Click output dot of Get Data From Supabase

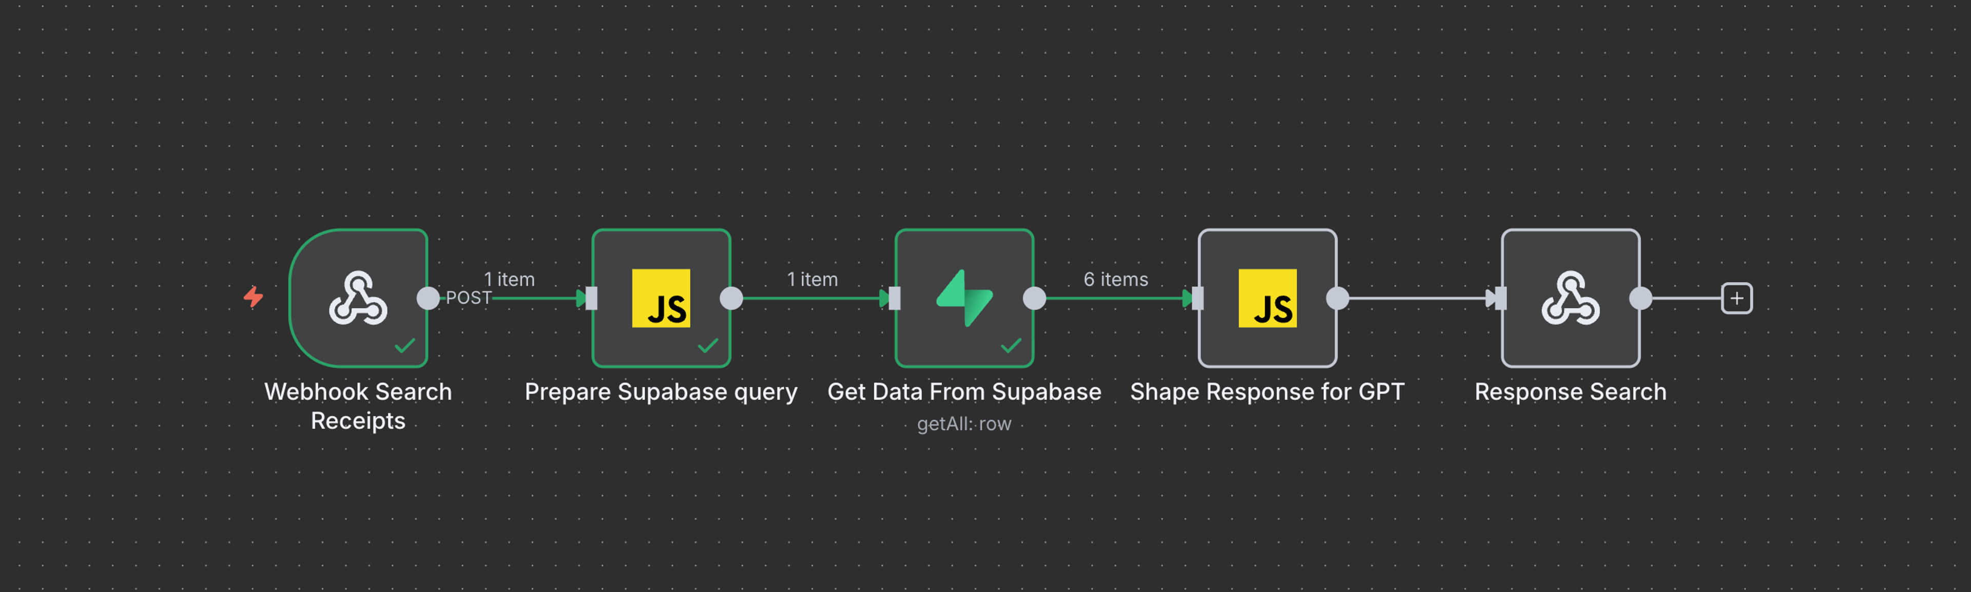1034,298
